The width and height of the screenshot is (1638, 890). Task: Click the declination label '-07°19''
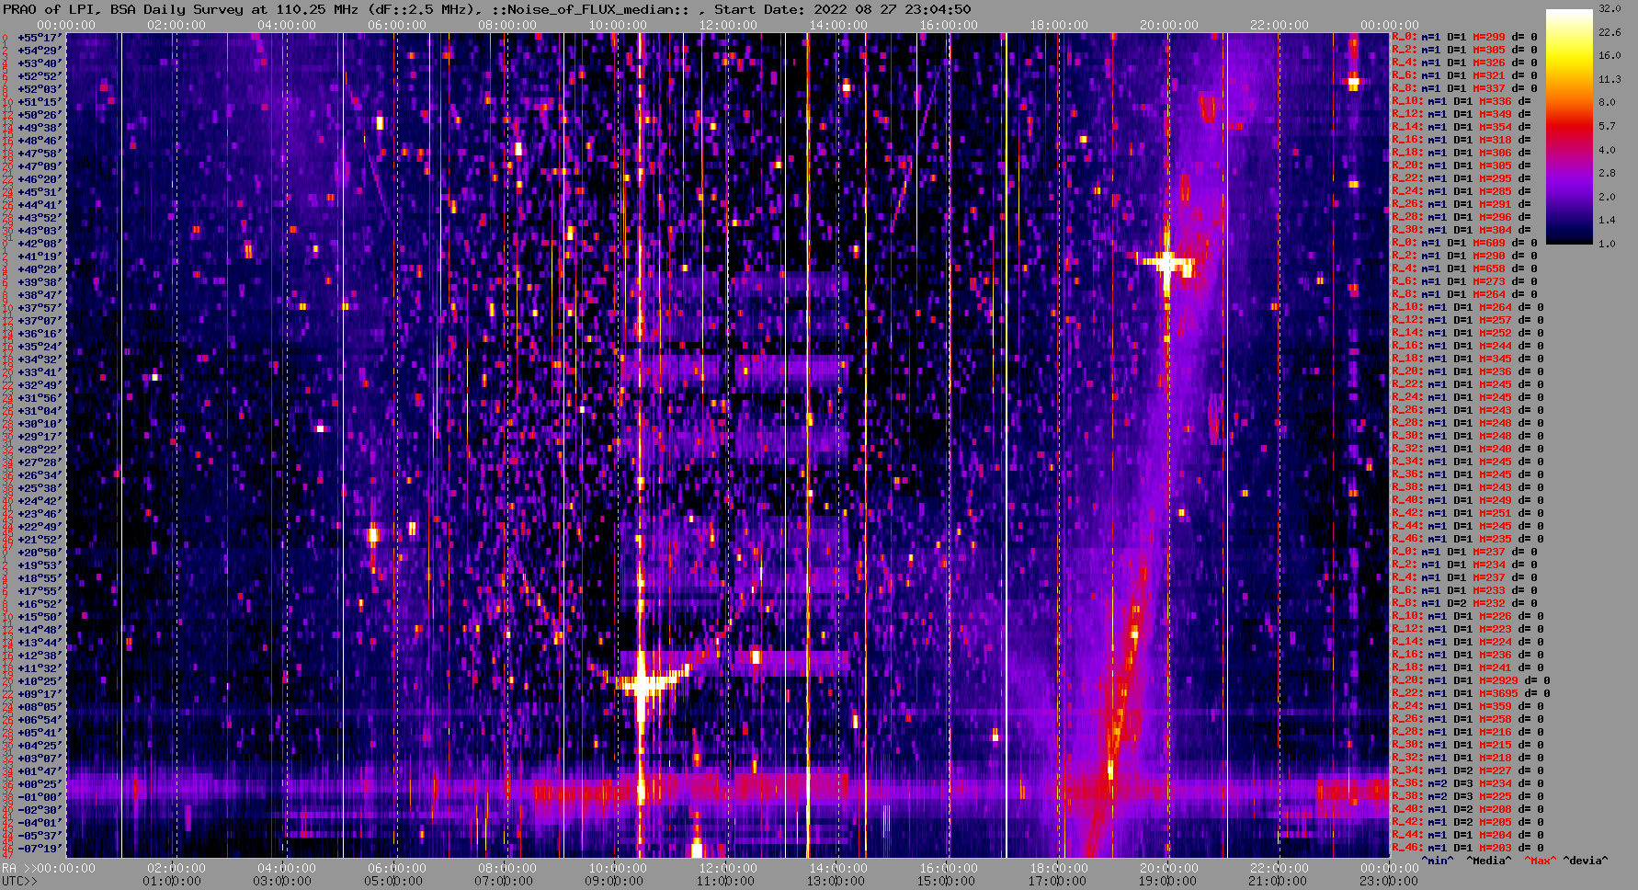40,848
